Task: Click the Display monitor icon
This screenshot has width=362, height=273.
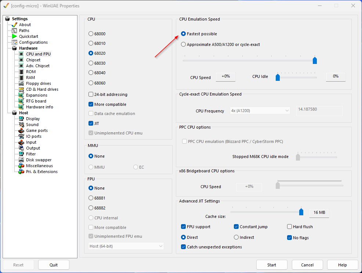Action: tap(21, 119)
